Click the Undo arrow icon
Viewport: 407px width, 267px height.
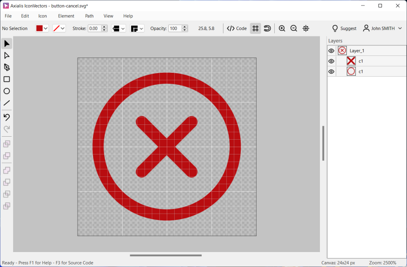pos(7,117)
